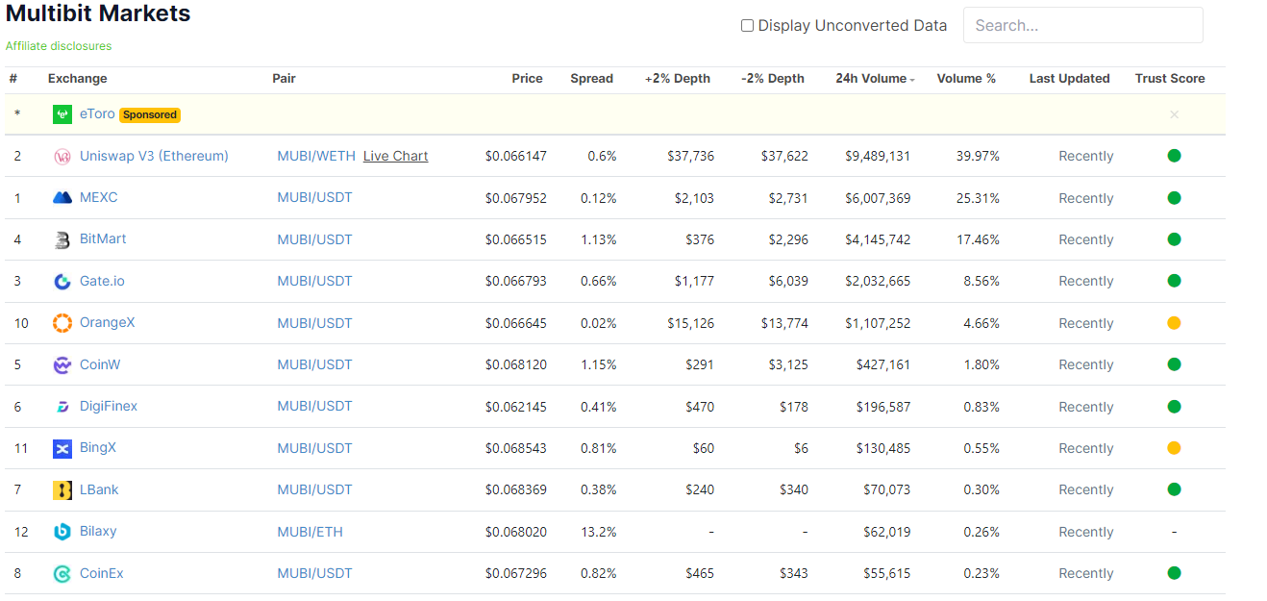Enable the Display Unconverted Data checkbox
The image size is (1267, 601).
tap(747, 26)
